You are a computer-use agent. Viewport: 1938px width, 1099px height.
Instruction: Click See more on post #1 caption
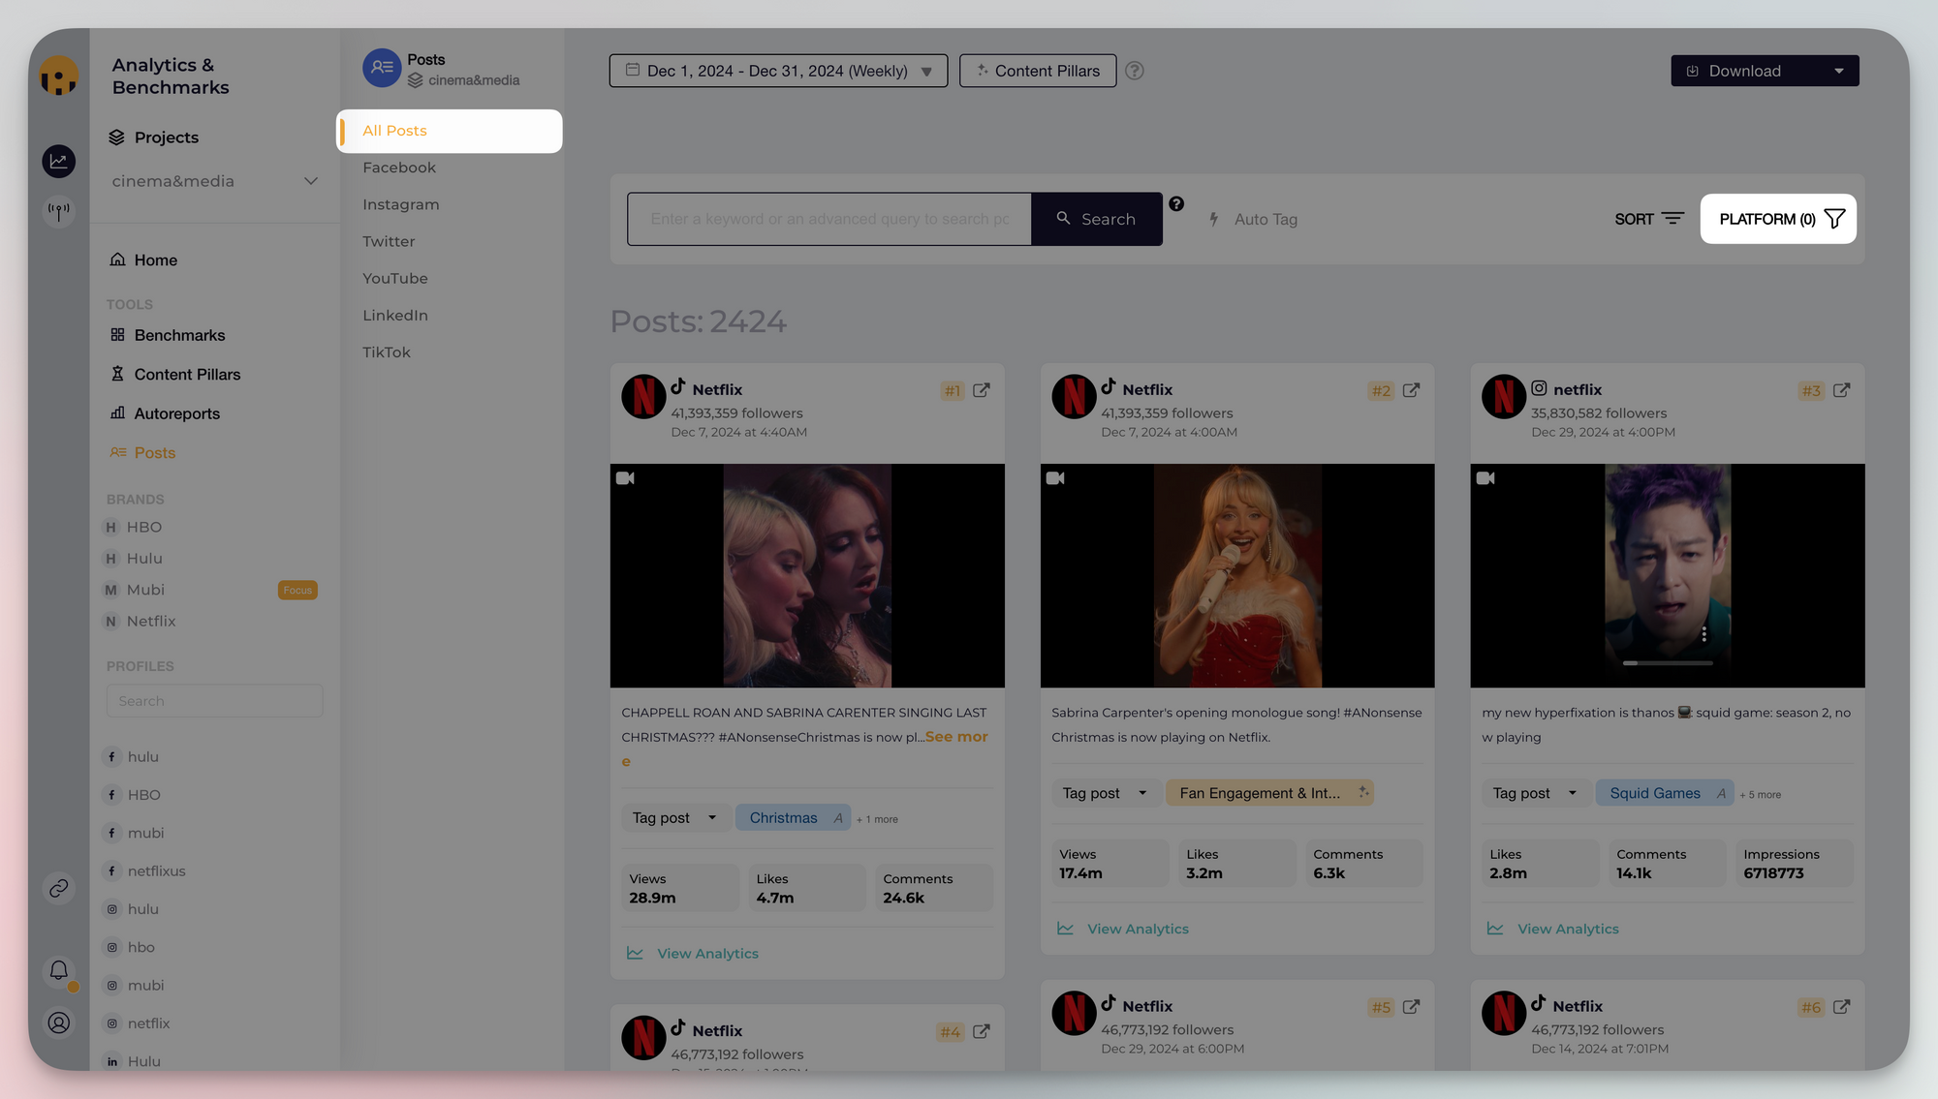tap(956, 737)
